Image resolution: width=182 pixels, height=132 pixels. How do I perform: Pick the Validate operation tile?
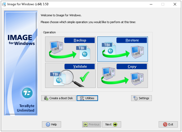(70, 75)
